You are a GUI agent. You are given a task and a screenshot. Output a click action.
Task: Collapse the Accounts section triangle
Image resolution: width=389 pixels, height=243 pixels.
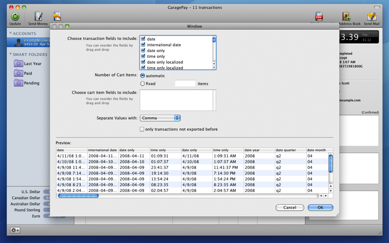pos(11,34)
